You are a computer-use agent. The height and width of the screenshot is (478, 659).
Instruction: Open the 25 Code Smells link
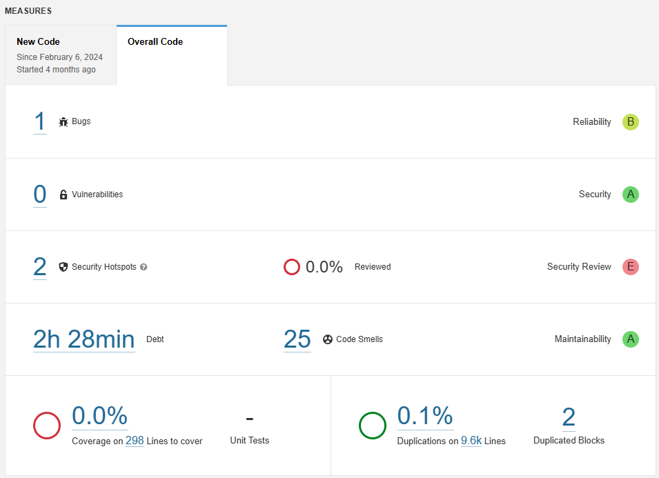(297, 339)
